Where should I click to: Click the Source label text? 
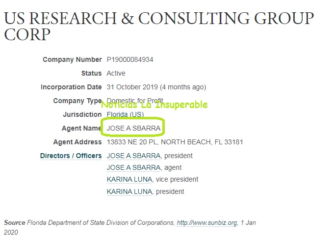(15, 222)
